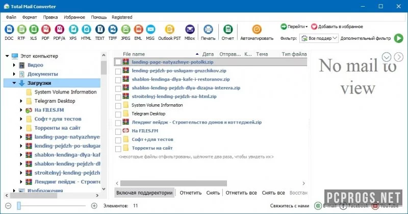Viewport: 408px width, 214px height.
Task: Open the Печать (print) tool
Action: click(208, 30)
